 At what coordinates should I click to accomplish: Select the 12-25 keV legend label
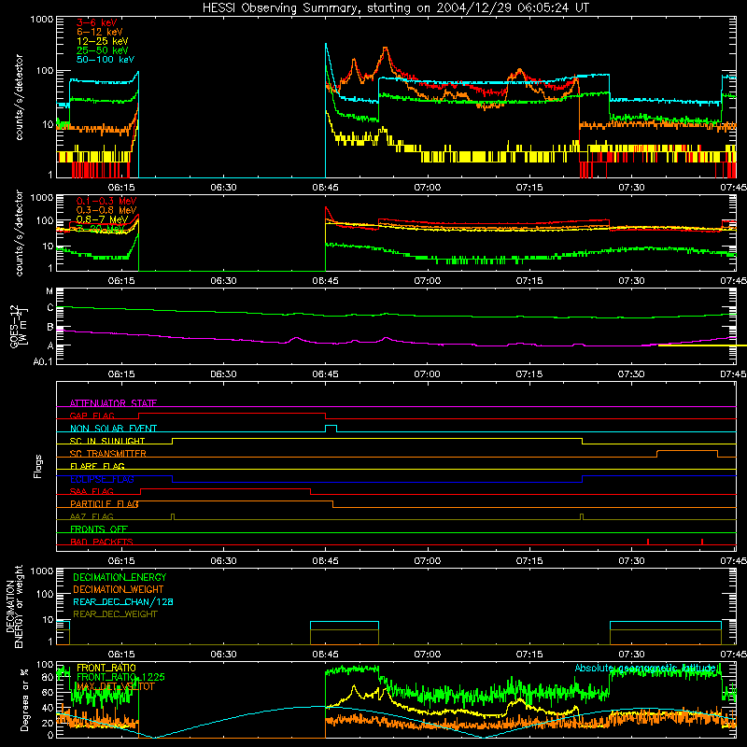[x=103, y=41]
